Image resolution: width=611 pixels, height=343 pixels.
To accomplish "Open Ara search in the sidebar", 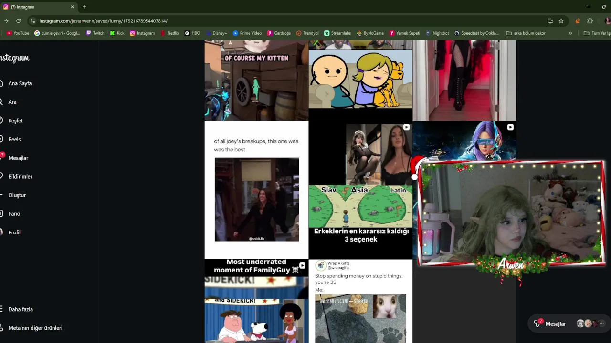I will coord(12,102).
